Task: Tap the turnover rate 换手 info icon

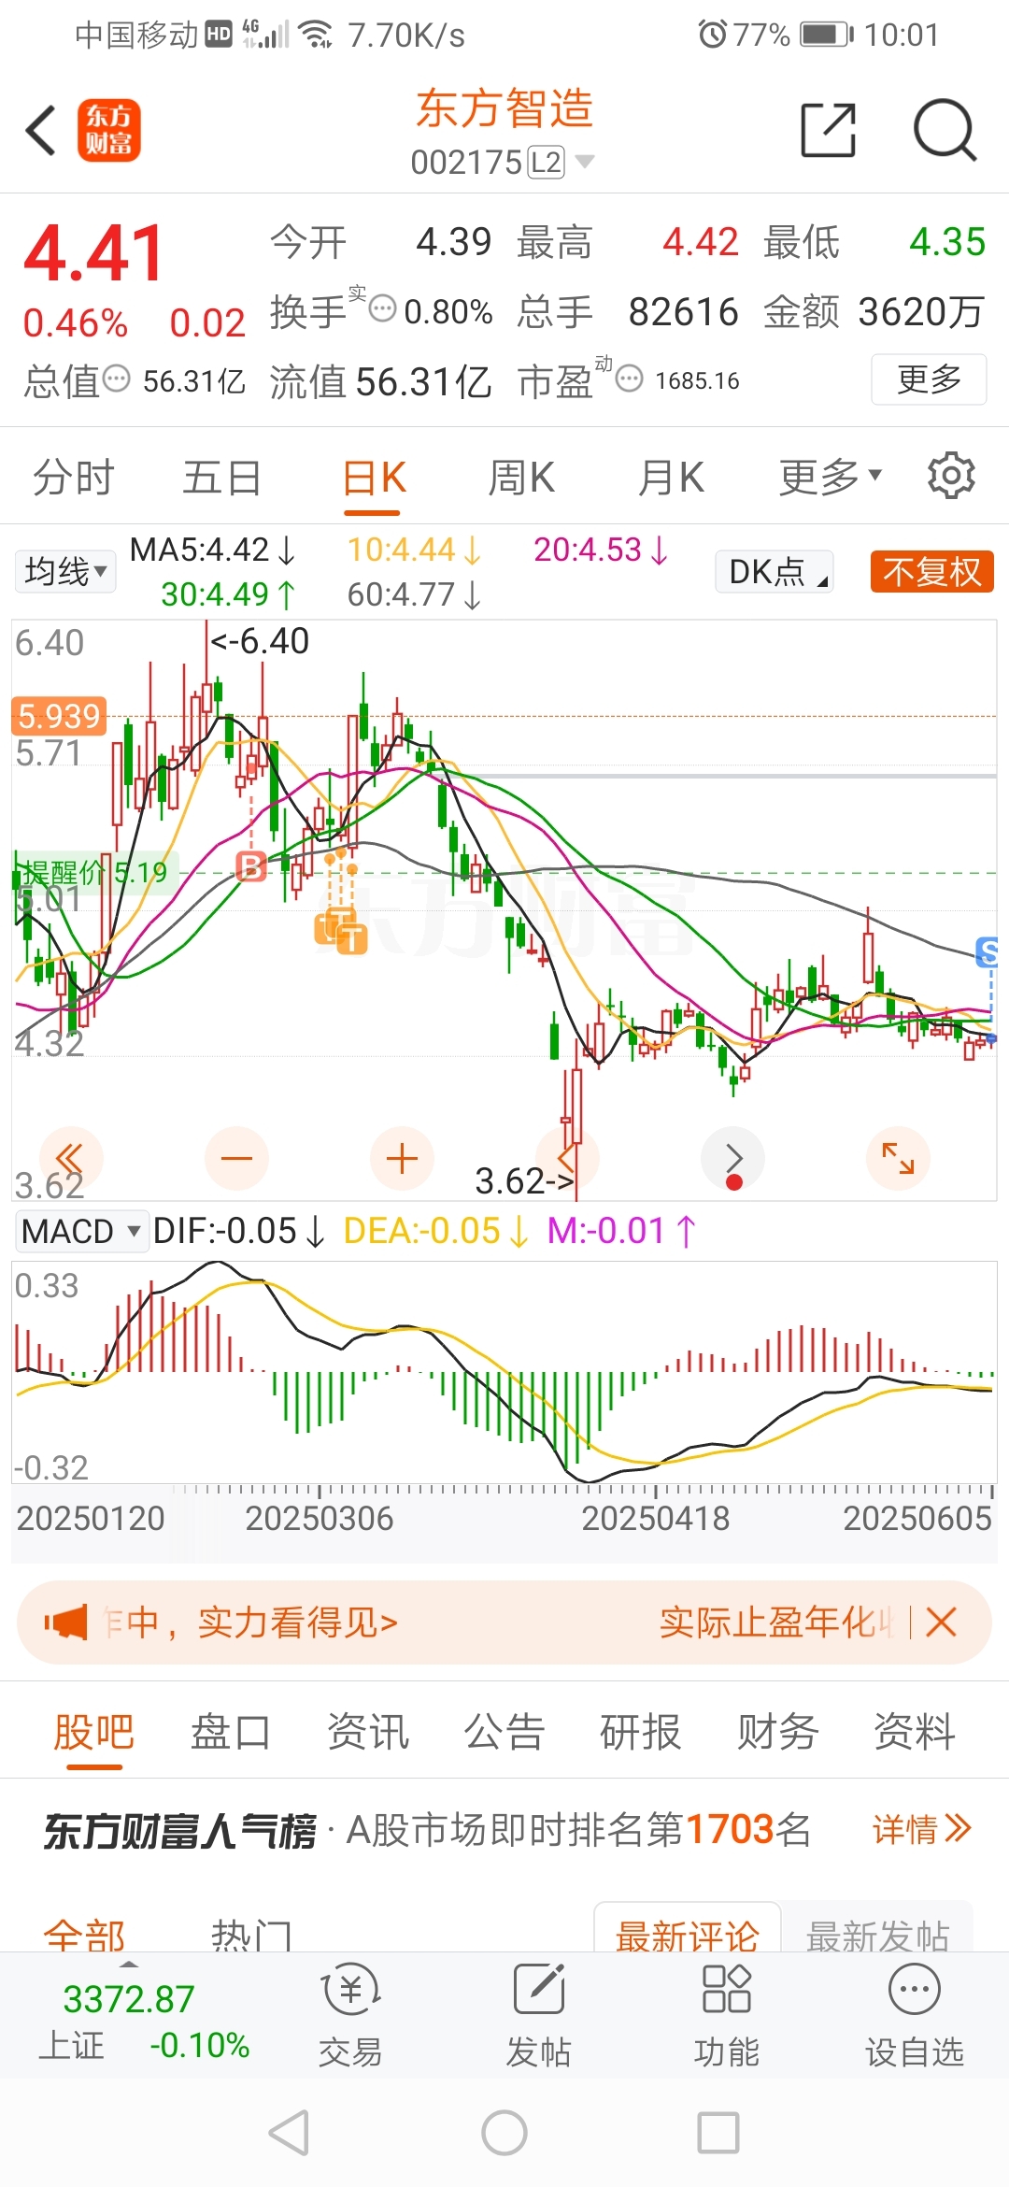Action: [x=383, y=309]
